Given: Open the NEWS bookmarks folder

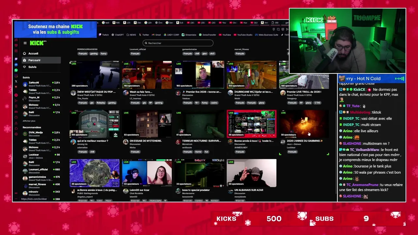Looking at the screenshot, I should tap(131, 35).
